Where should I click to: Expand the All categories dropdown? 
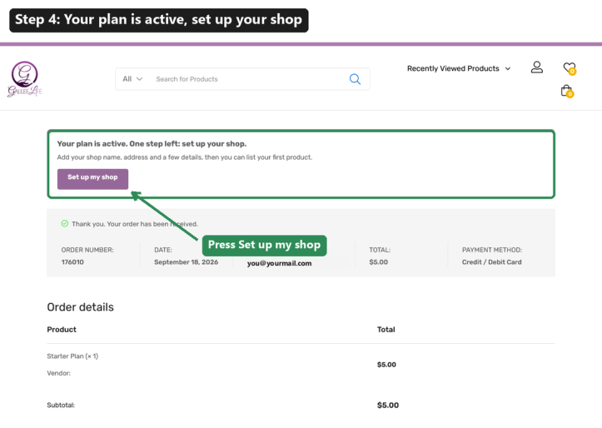tap(132, 79)
